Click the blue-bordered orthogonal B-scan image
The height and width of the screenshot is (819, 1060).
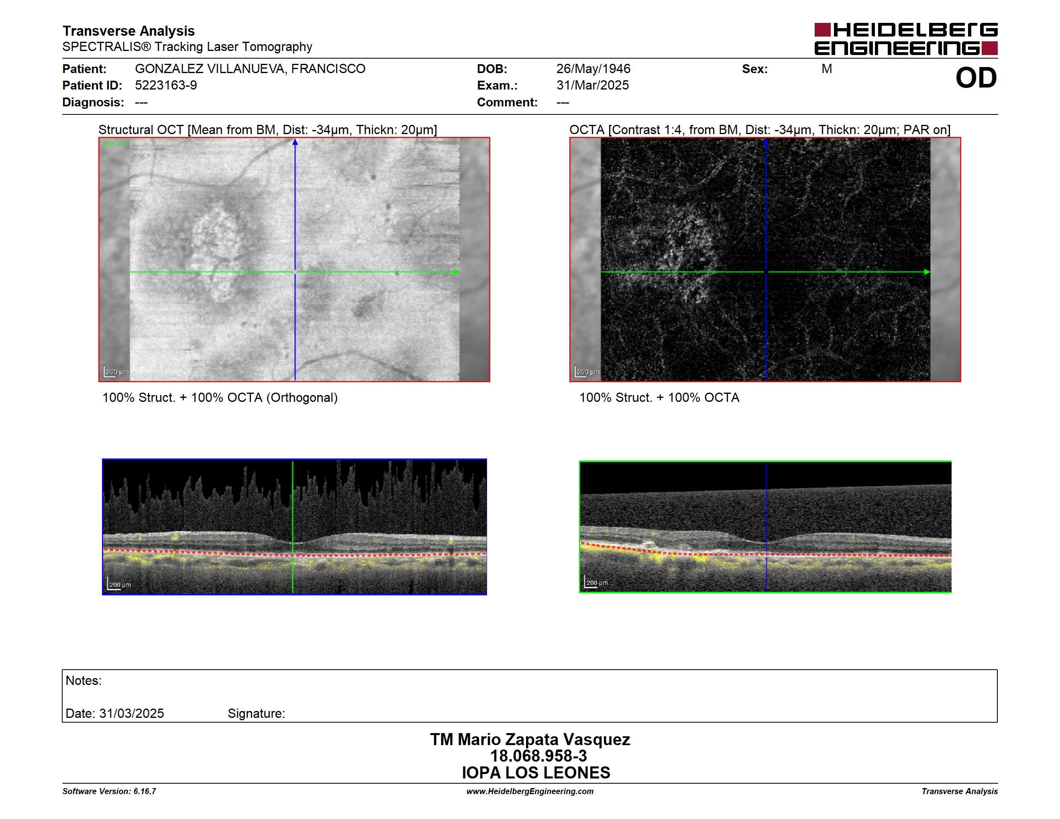(x=294, y=526)
